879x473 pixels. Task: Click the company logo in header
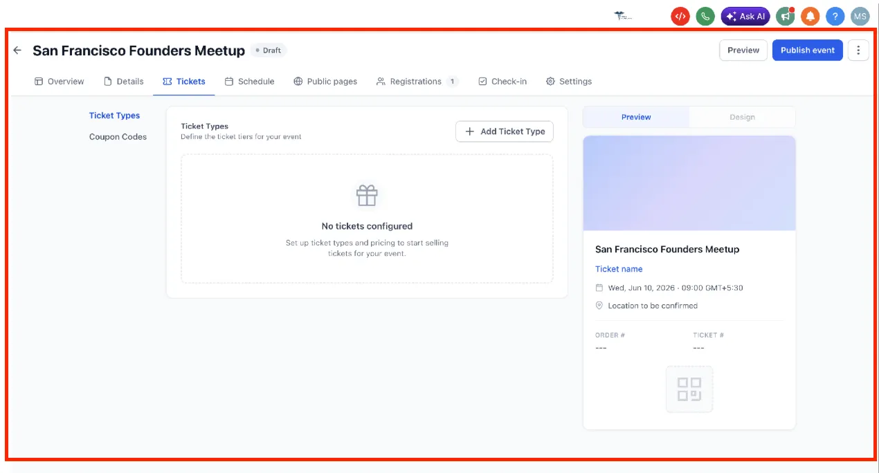623,16
